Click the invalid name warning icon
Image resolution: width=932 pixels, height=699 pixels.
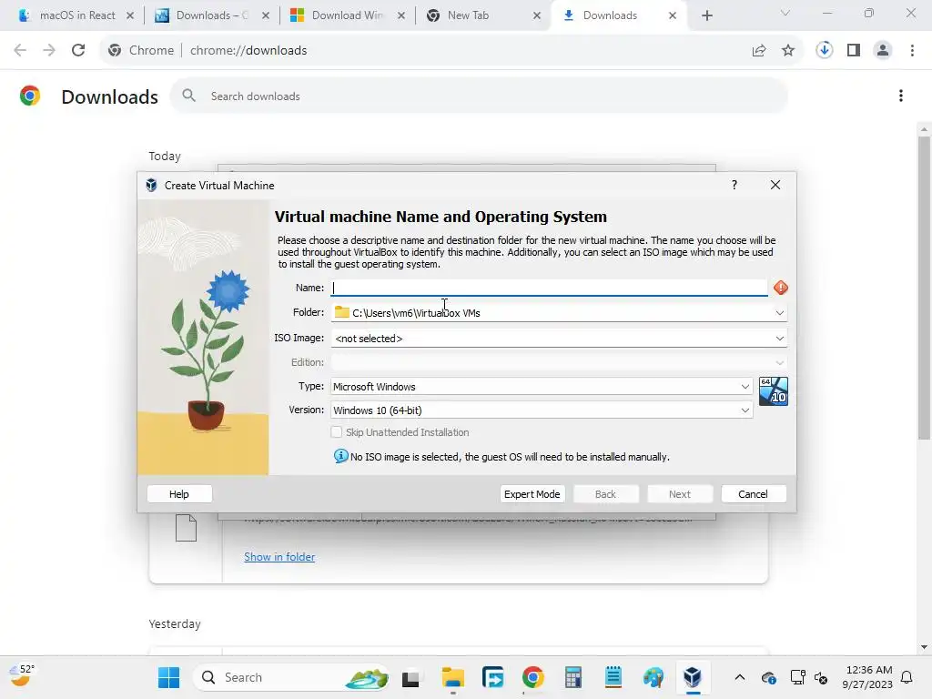pyautogui.click(x=780, y=288)
